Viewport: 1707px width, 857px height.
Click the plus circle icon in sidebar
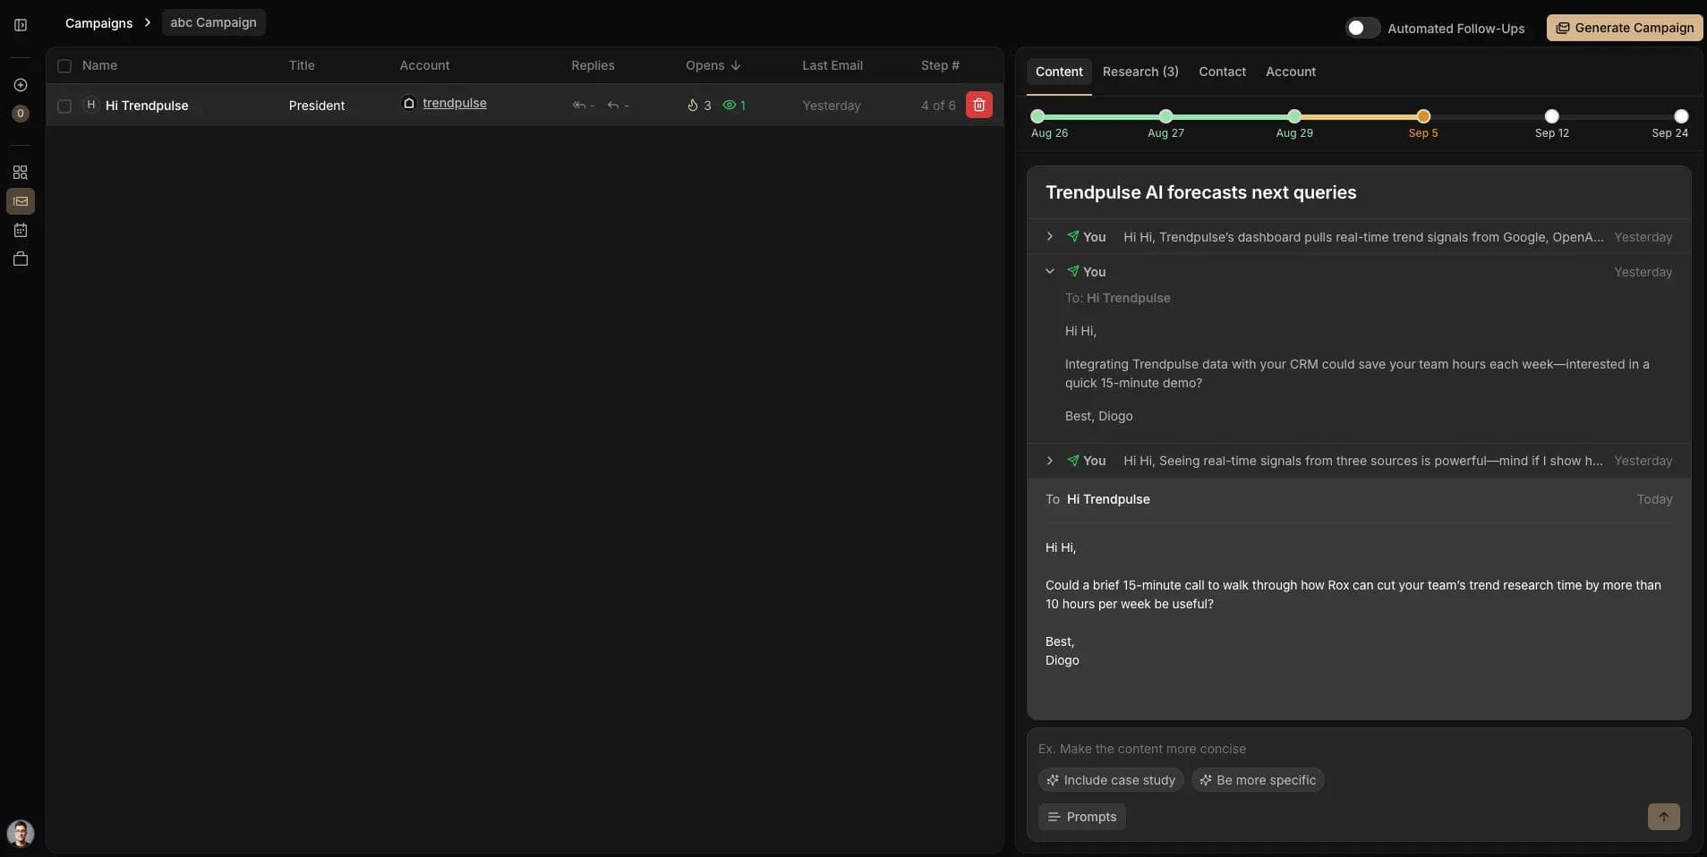(x=20, y=85)
